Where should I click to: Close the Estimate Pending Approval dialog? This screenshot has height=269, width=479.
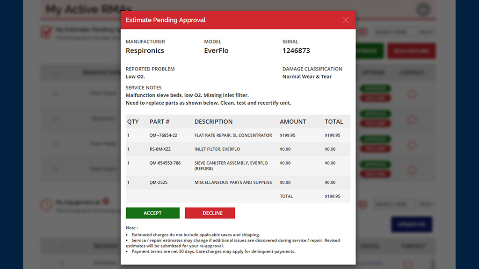pos(346,20)
